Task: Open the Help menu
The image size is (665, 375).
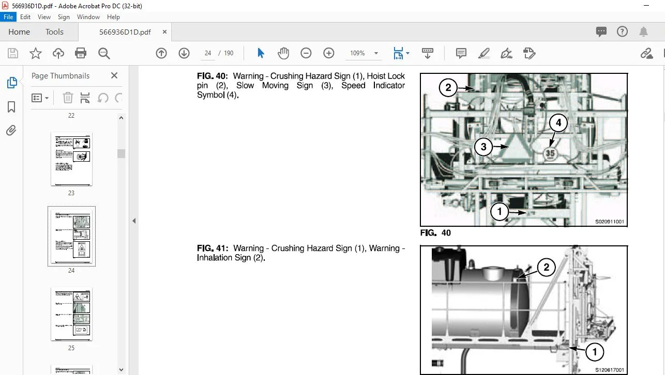Action: (113, 17)
